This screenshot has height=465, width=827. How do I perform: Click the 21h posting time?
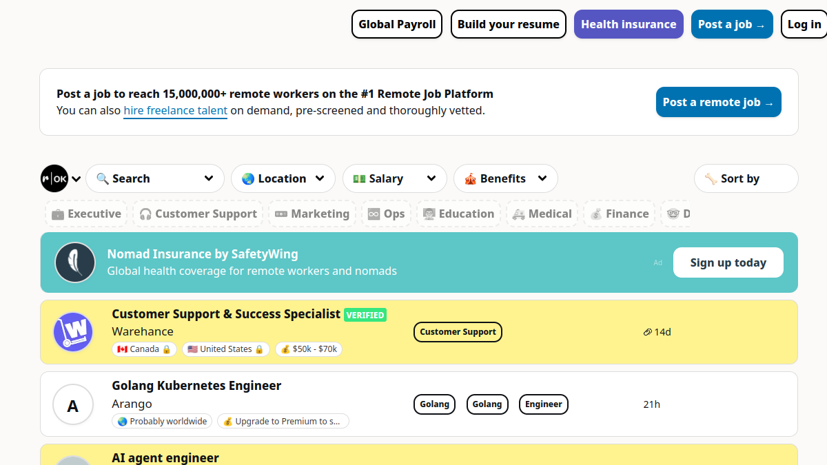tap(652, 404)
